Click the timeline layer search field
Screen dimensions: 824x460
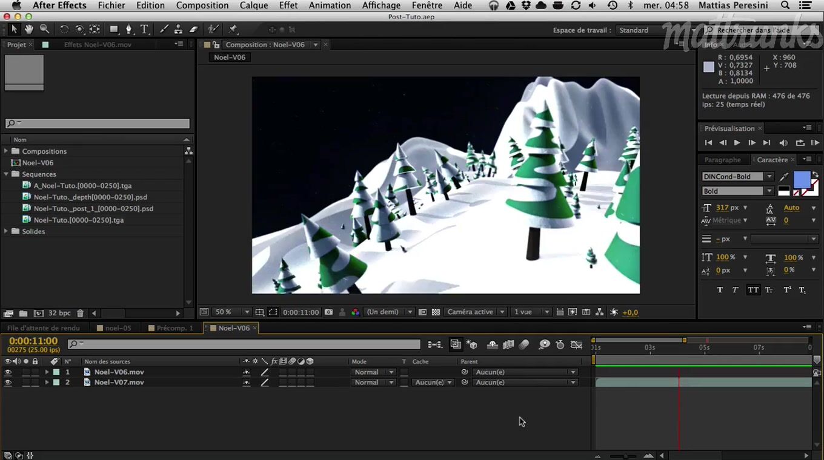click(244, 344)
